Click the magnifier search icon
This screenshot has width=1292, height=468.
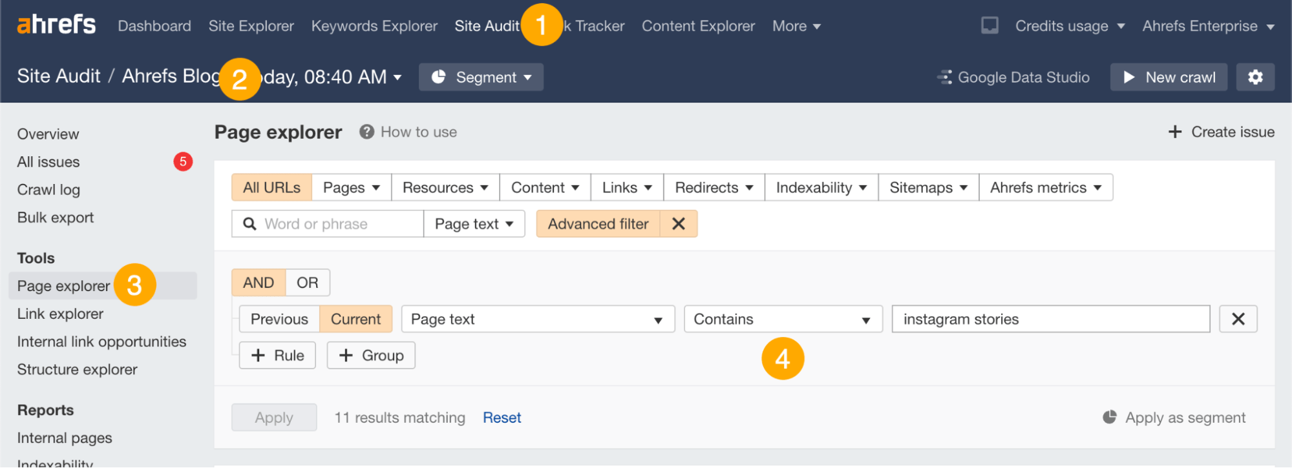[249, 223]
